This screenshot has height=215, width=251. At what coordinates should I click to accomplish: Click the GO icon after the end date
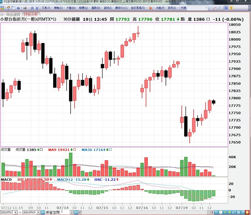point(43,212)
